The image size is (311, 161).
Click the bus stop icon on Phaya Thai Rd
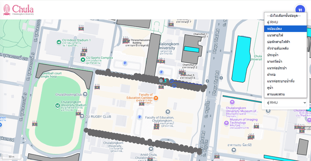click(207, 81)
